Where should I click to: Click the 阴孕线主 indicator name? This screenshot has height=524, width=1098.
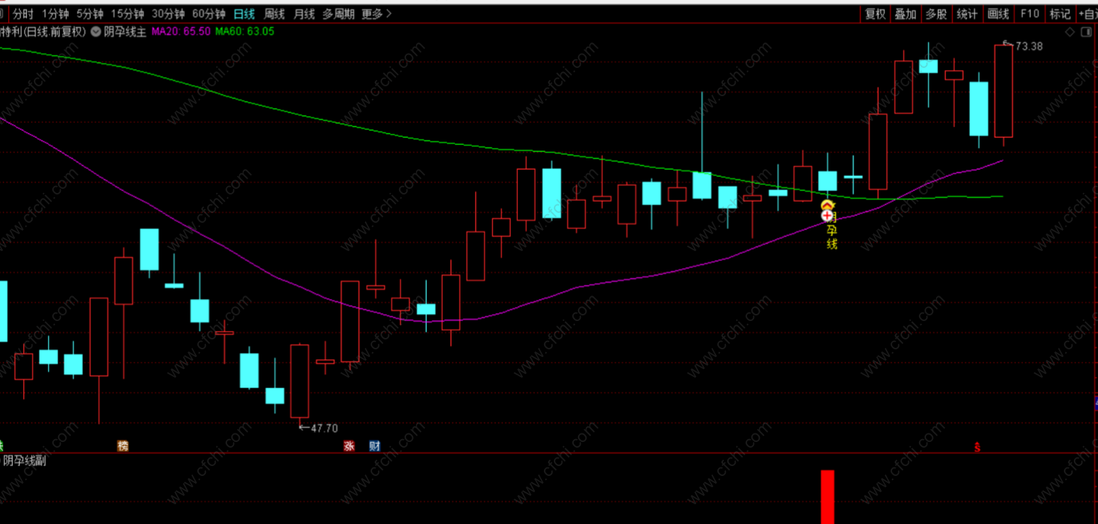[x=125, y=32]
